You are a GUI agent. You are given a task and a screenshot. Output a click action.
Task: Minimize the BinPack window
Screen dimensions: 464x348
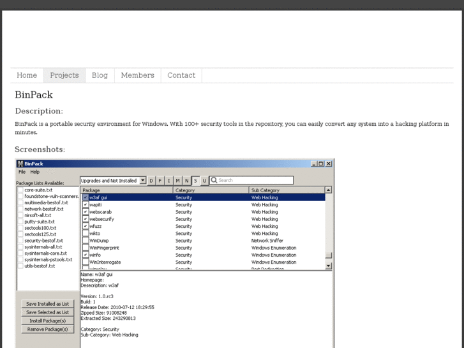click(314, 163)
